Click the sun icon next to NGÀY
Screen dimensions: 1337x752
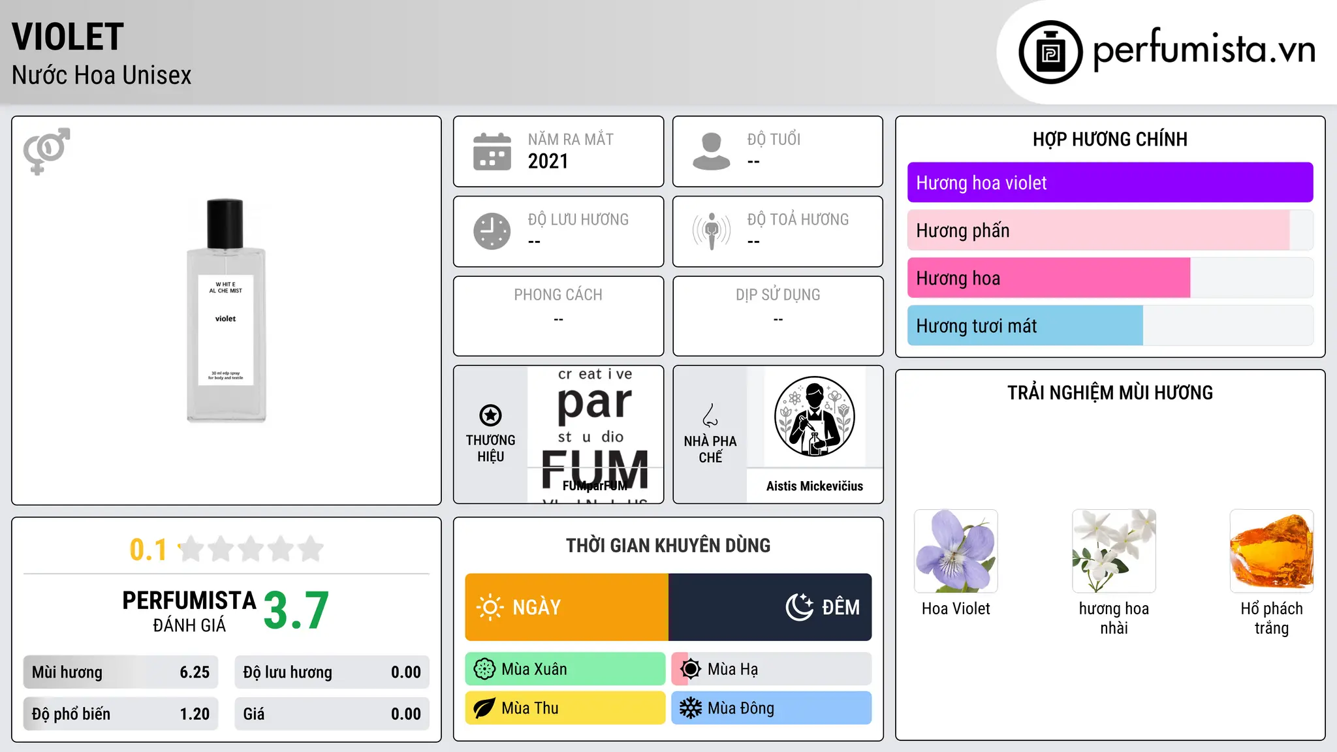tap(490, 607)
